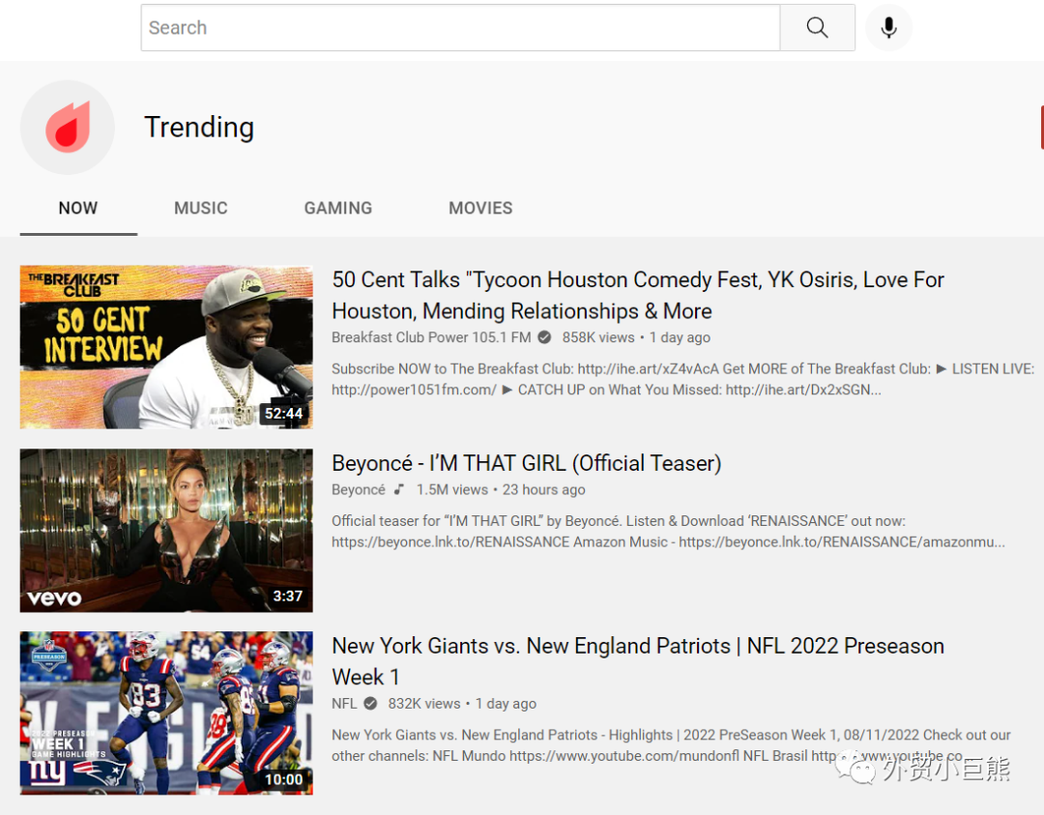Open the Giants vs Patriots thumbnail
Image resolution: width=1044 pixels, height=815 pixels.
tap(166, 713)
